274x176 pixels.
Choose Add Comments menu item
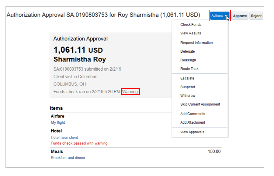193,114
